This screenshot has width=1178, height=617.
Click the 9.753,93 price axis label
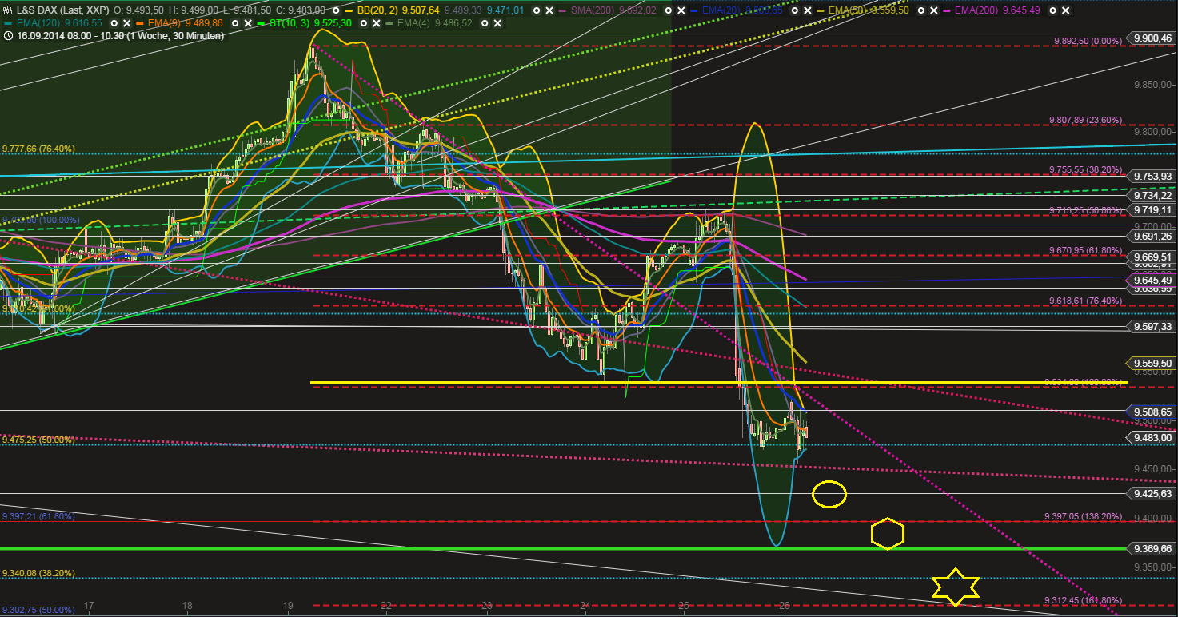click(x=1151, y=176)
